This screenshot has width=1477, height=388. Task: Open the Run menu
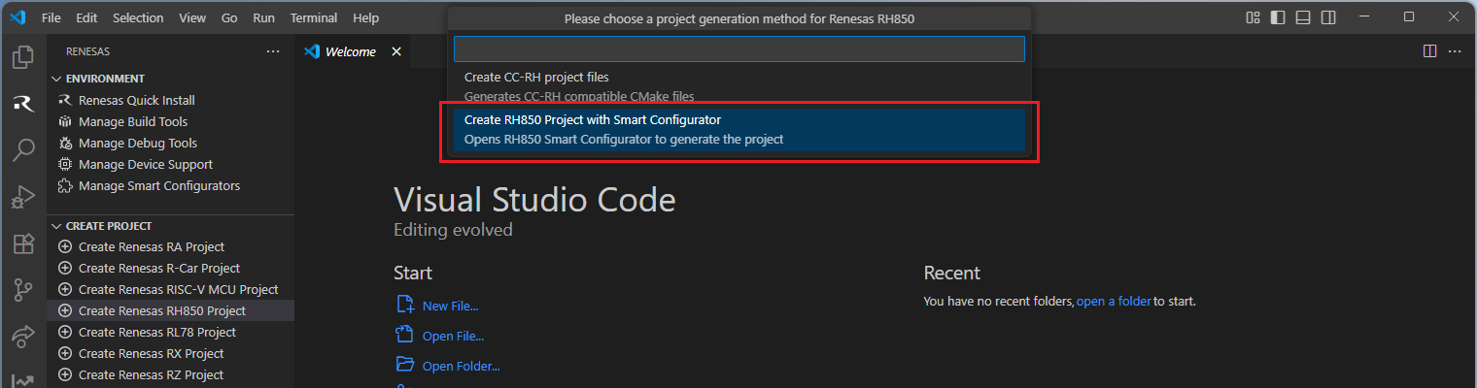point(263,17)
